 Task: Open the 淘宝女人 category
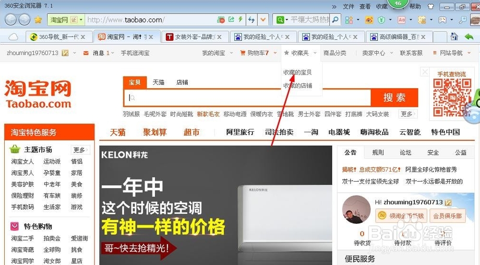[23, 161]
